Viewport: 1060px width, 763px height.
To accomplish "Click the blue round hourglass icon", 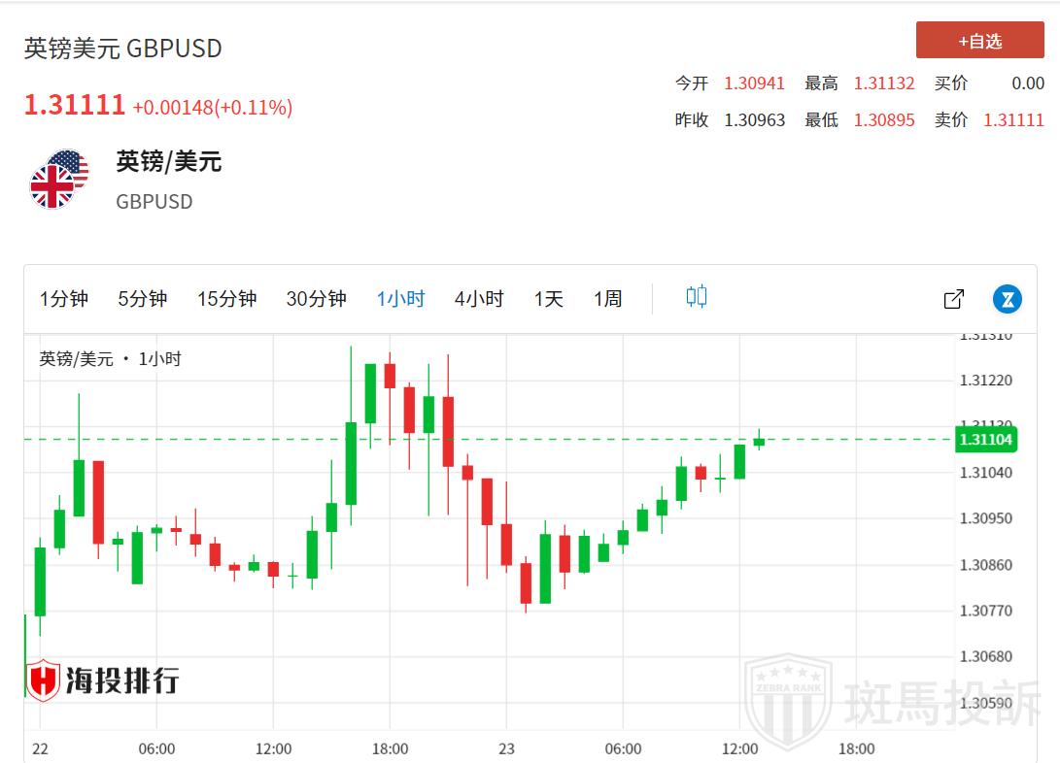I will 1008,299.
